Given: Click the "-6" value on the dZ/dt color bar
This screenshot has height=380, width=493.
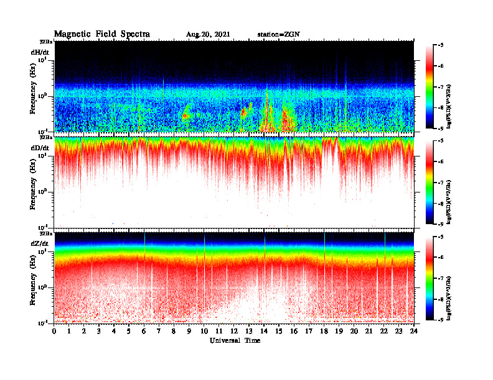Looking at the screenshot, I should (x=441, y=257).
